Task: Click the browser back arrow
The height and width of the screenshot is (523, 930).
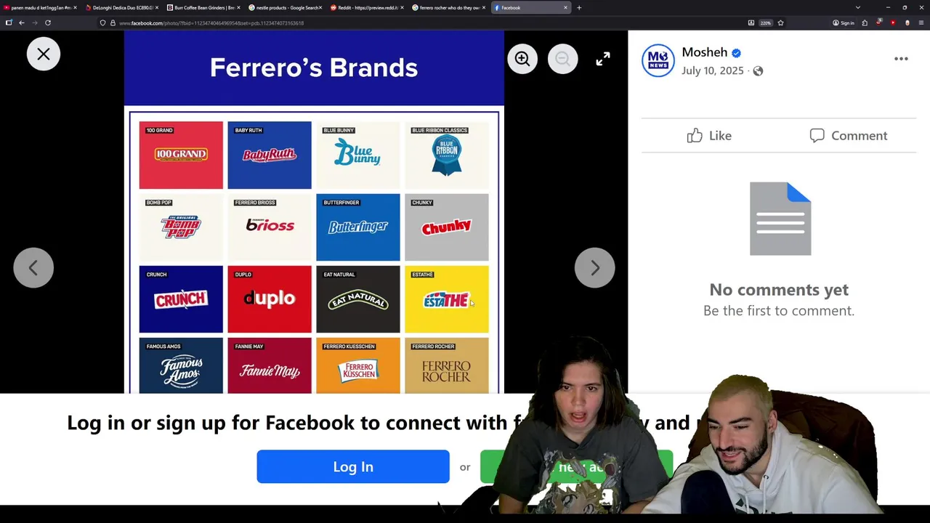Action: (x=22, y=23)
